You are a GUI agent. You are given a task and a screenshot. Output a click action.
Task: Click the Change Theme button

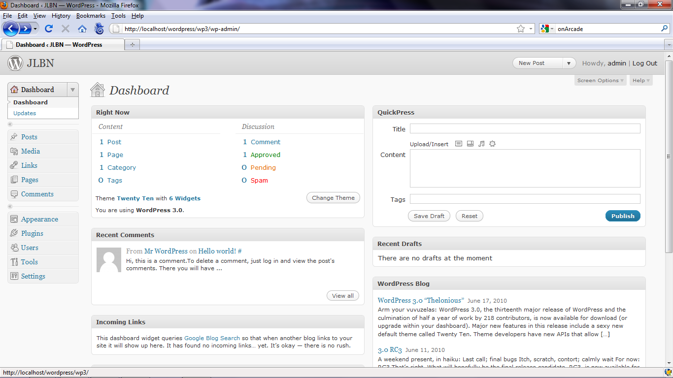click(x=333, y=198)
